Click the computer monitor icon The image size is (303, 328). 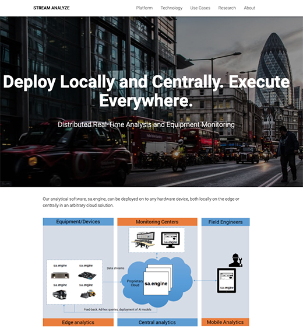(170, 240)
